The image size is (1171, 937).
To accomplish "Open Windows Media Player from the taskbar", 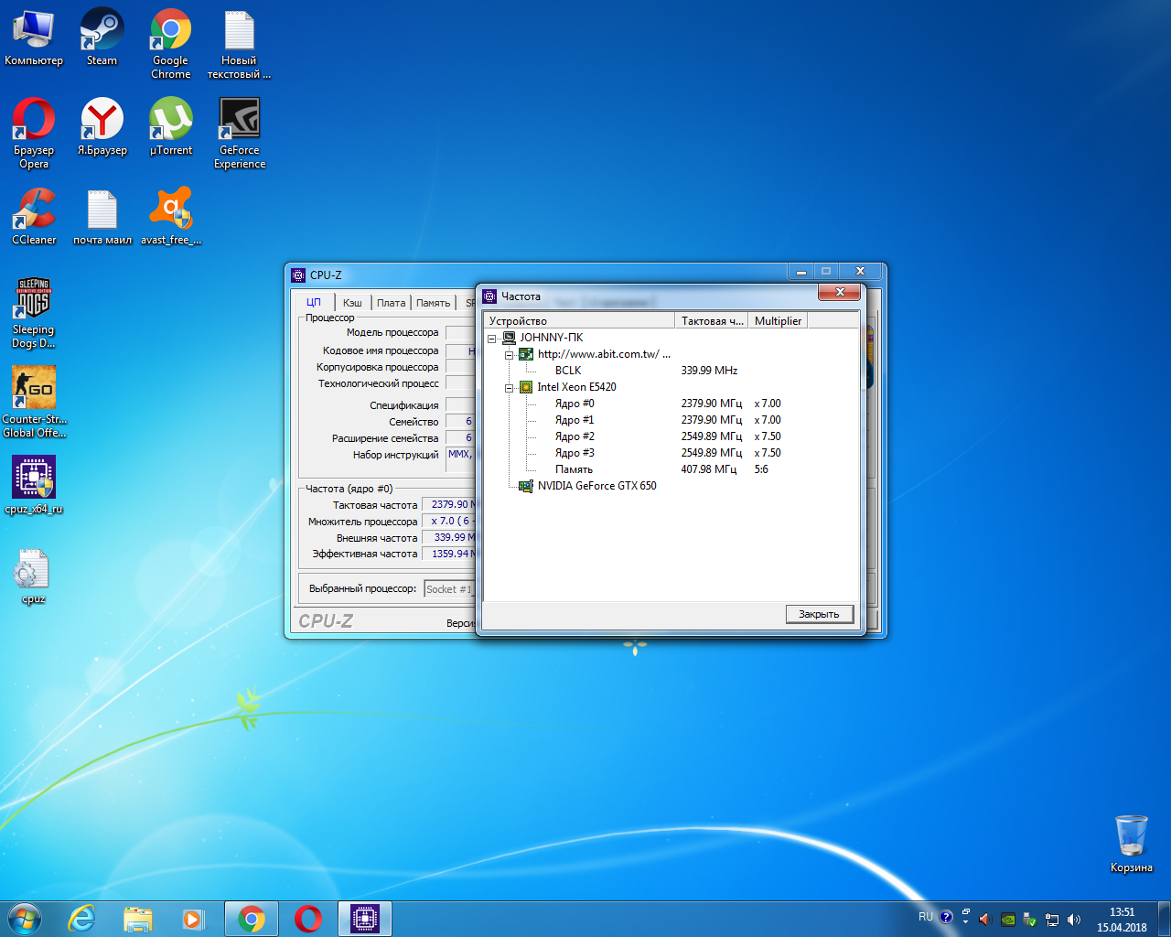I will (193, 919).
